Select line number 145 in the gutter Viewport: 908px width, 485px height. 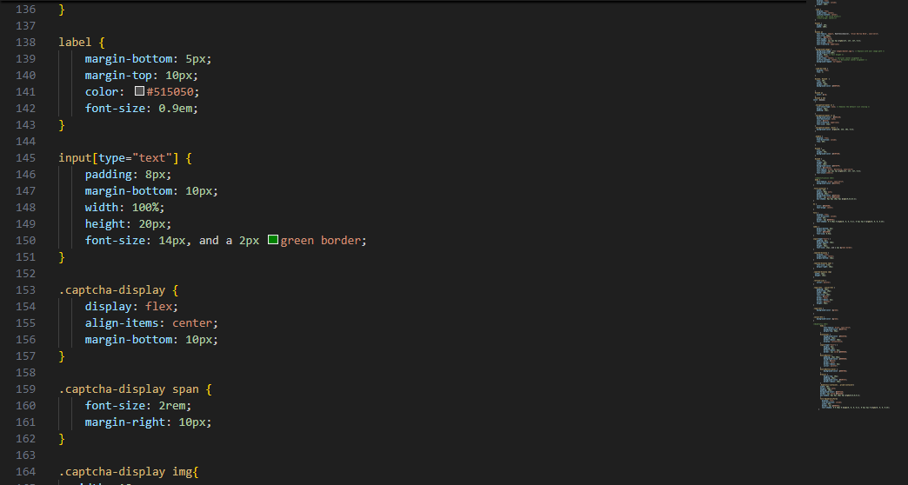pos(26,158)
